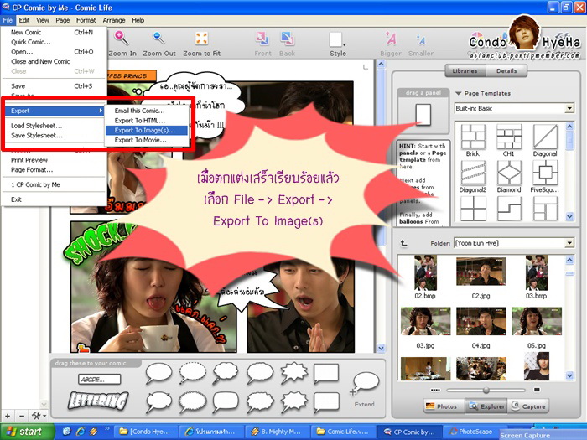Pick the dashed-outline whisper balloon
587x440 pixels.
192,373
